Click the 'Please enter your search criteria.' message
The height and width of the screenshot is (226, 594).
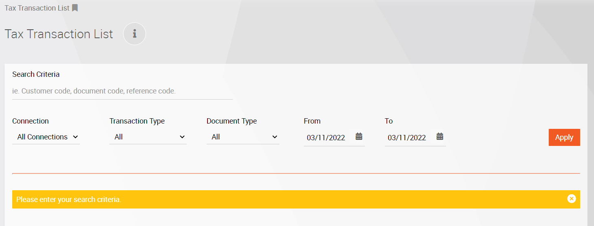[x=69, y=200]
